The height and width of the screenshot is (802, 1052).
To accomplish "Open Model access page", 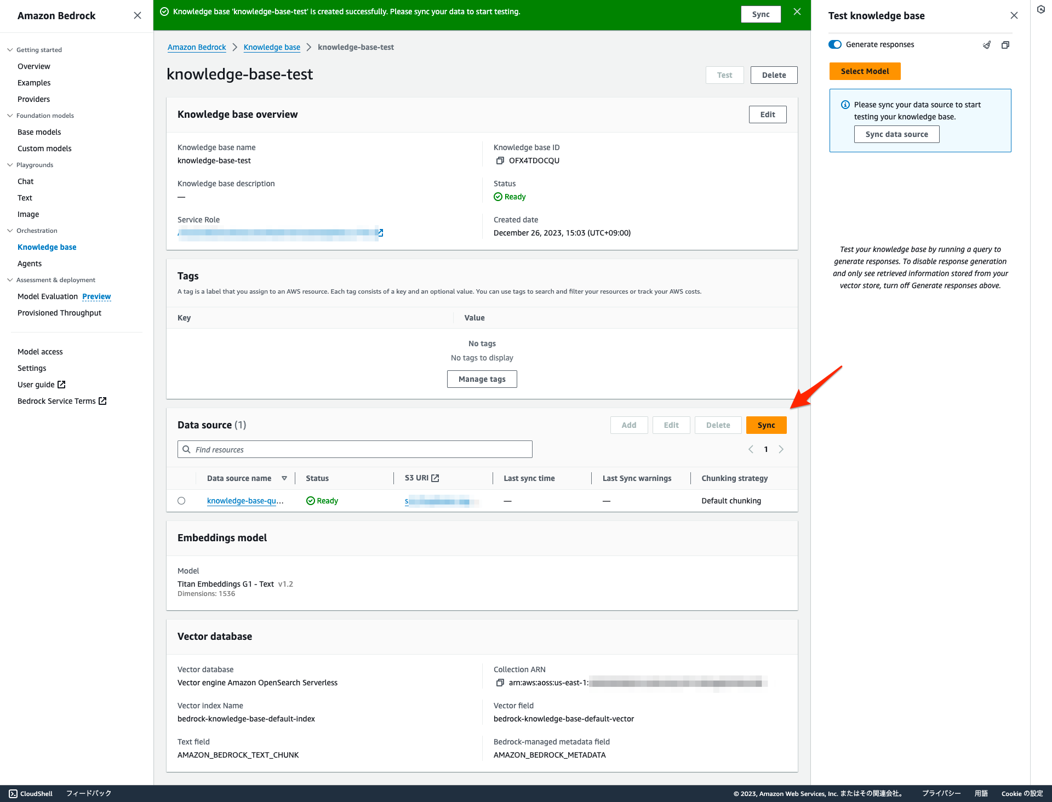I will (x=41, y=352).
